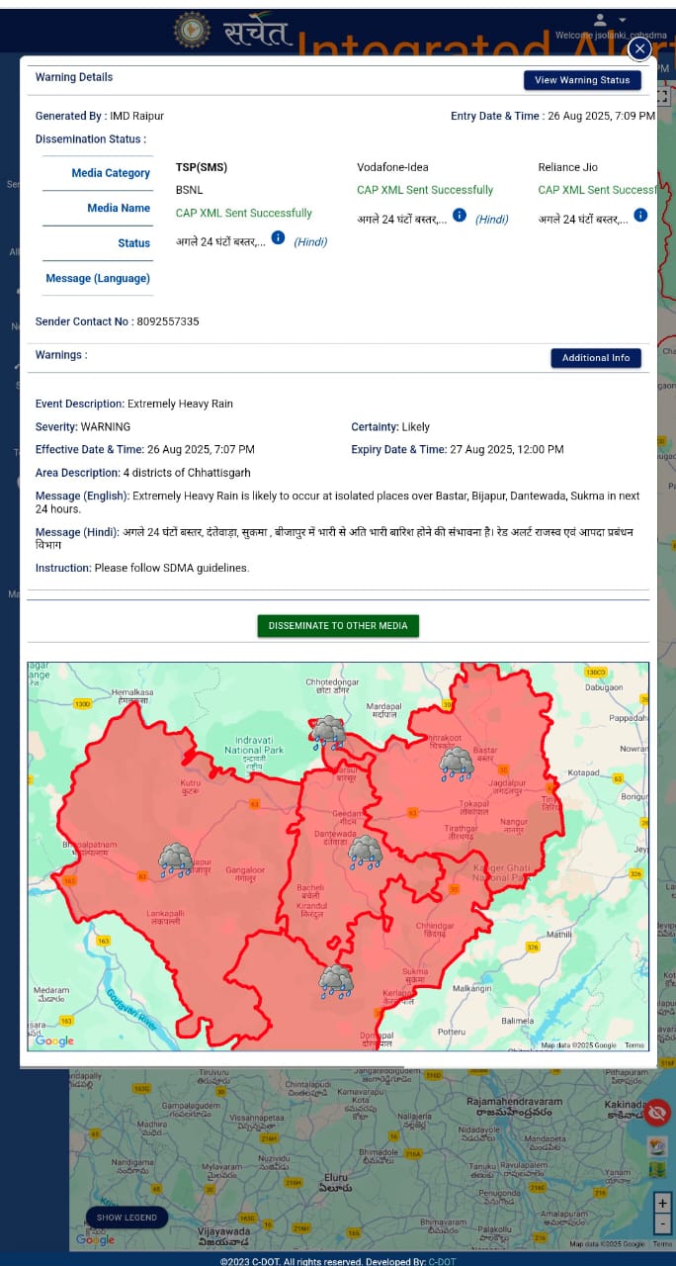Zoom in the map with plus button
Image resolution: width=676 pixels, height=1266 pixels.
[662, 1203]
